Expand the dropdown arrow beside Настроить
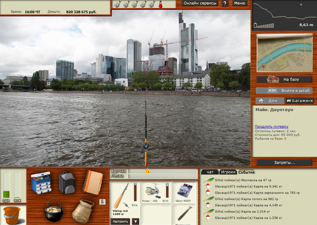This screenshot has height=225, width=317. click(135, 221)
